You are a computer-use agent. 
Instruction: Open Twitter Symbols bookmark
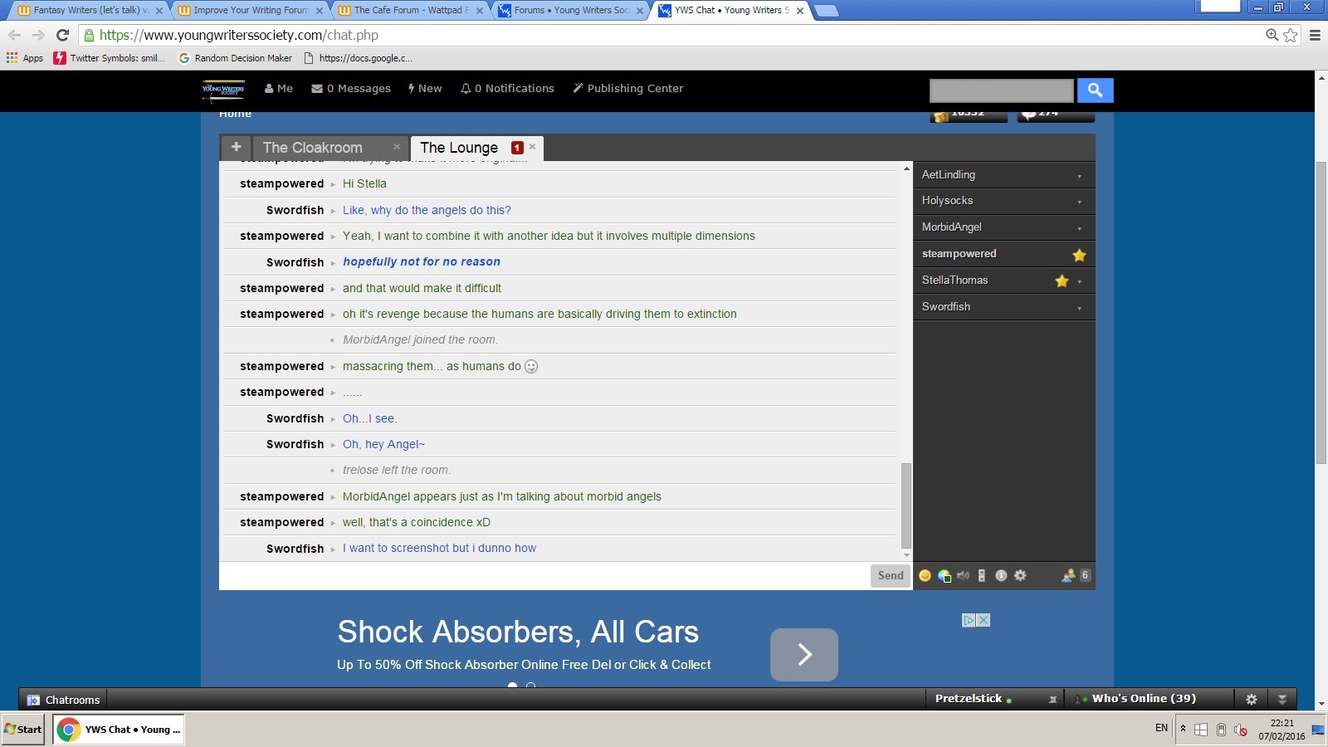tap(110, 58)
